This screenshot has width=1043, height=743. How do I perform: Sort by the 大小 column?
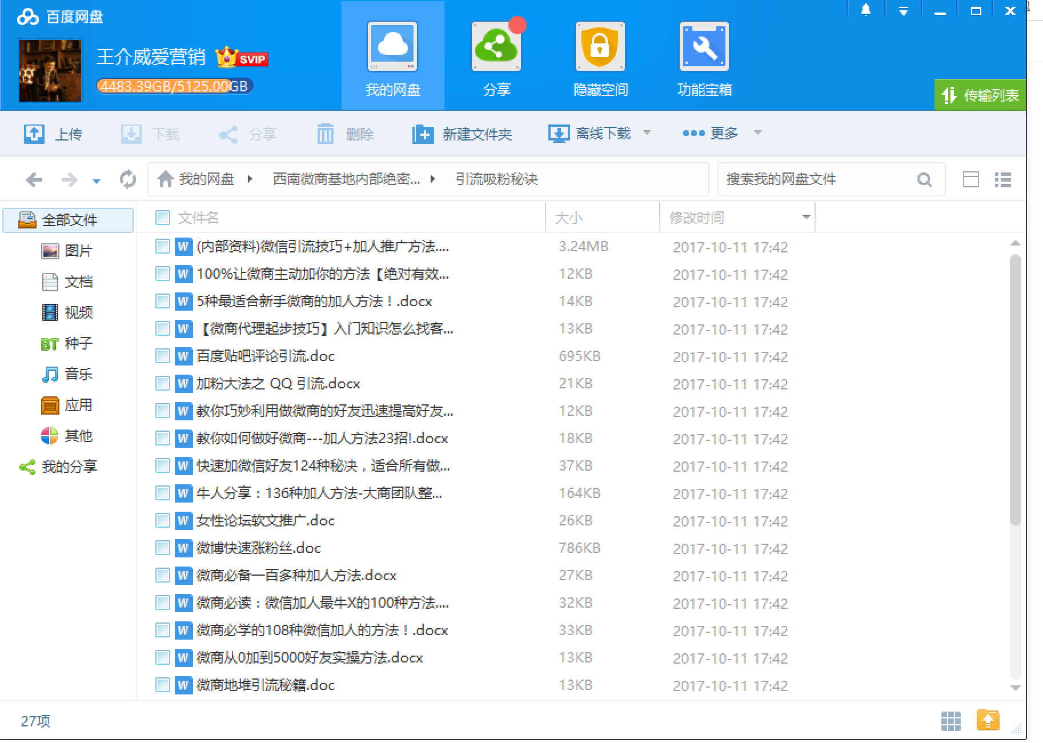tap(603, 218)
